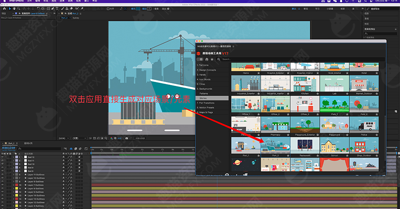
Task: Favorite the Kitchen scene star
Action: [318, 94]
